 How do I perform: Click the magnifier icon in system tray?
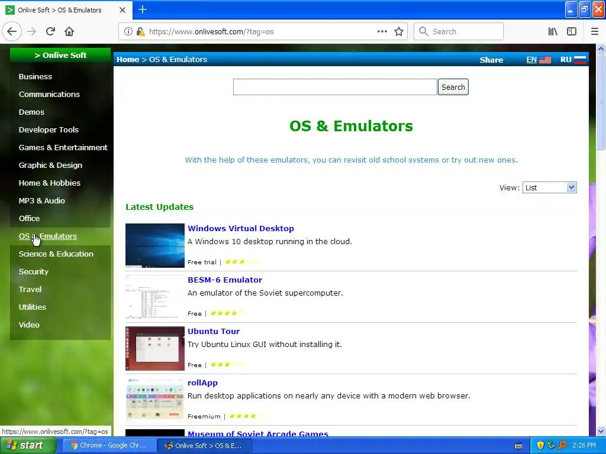562,445
